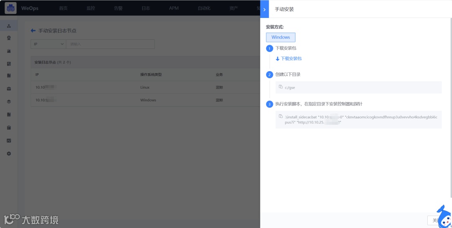Open the alarm siren sidebar icon
Image resolution: width=452 pixels, height=228 pixels.
(9, 51)
